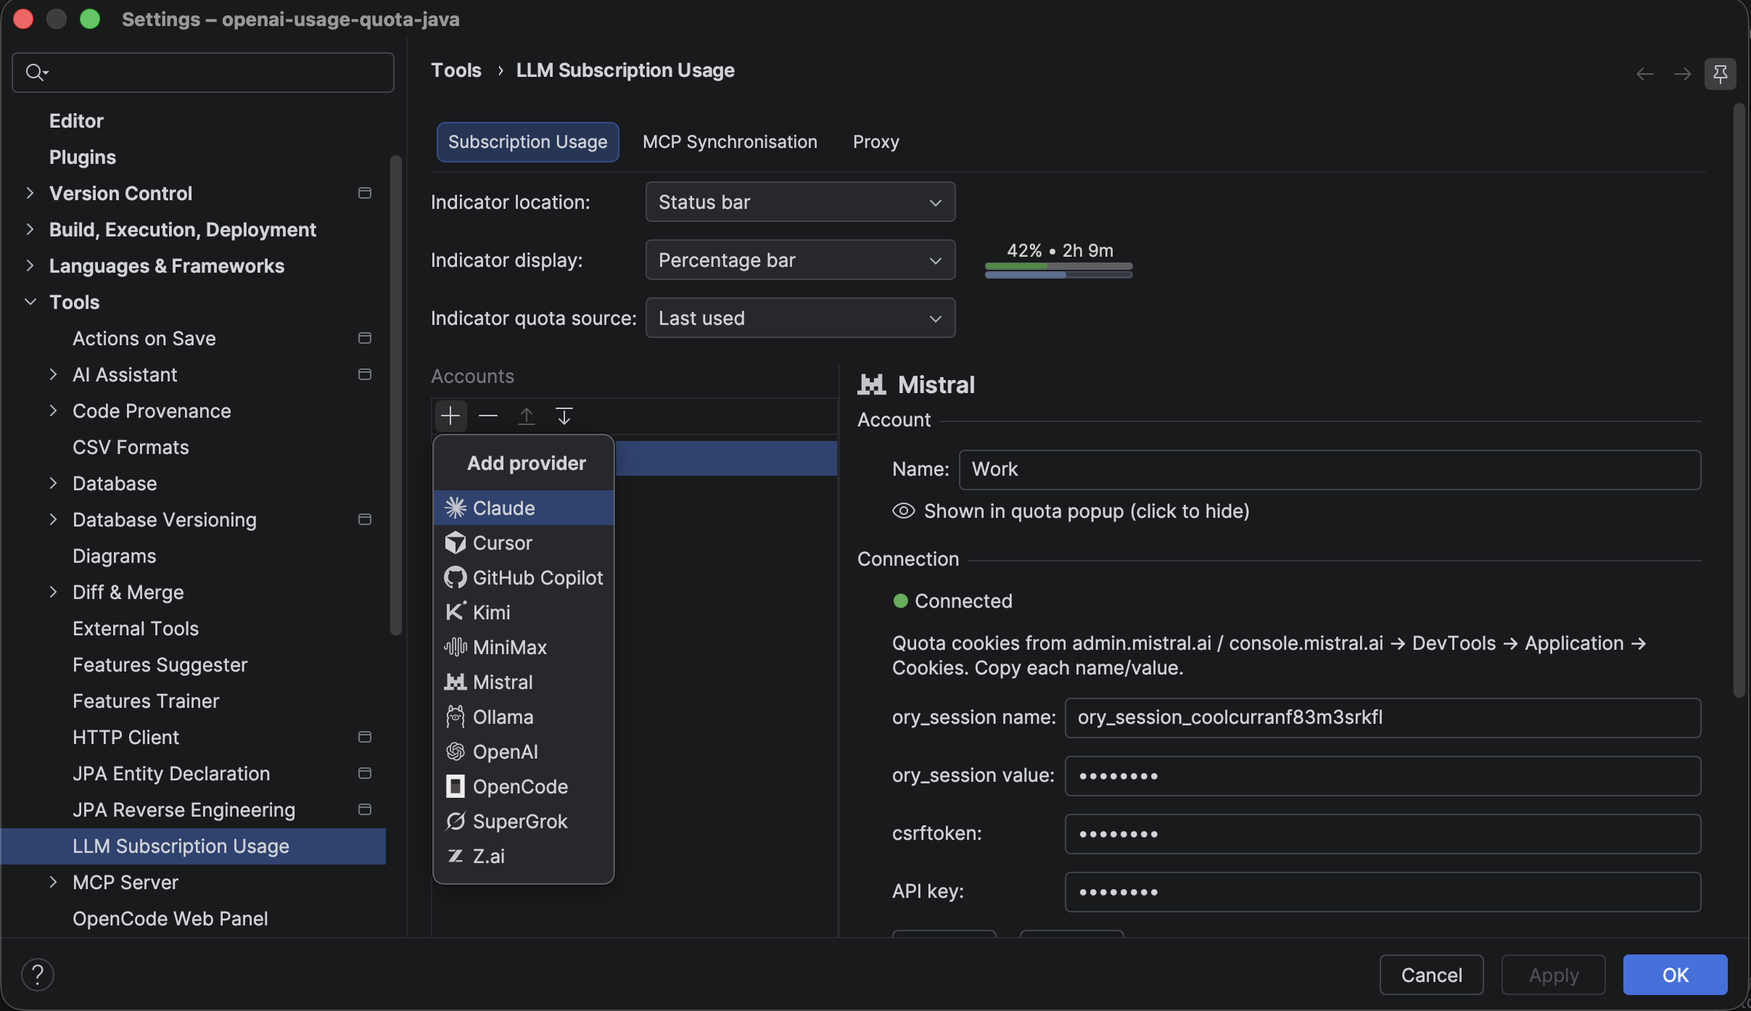Screen dimensions: 1751x1011
Task: Expand the Version Control tree node
Action: pos(30,193)
